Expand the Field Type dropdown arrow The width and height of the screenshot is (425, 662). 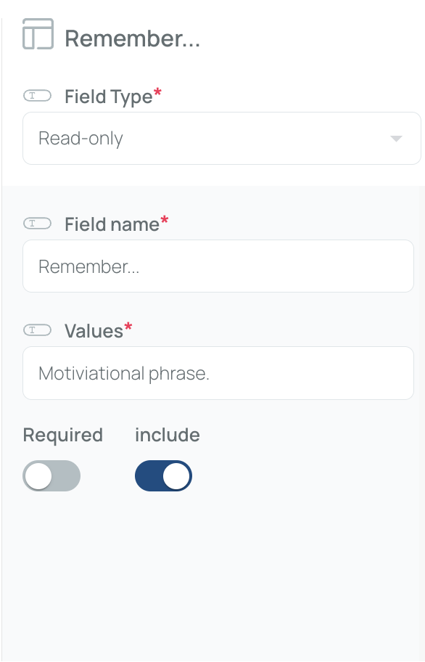click(396, 139)
